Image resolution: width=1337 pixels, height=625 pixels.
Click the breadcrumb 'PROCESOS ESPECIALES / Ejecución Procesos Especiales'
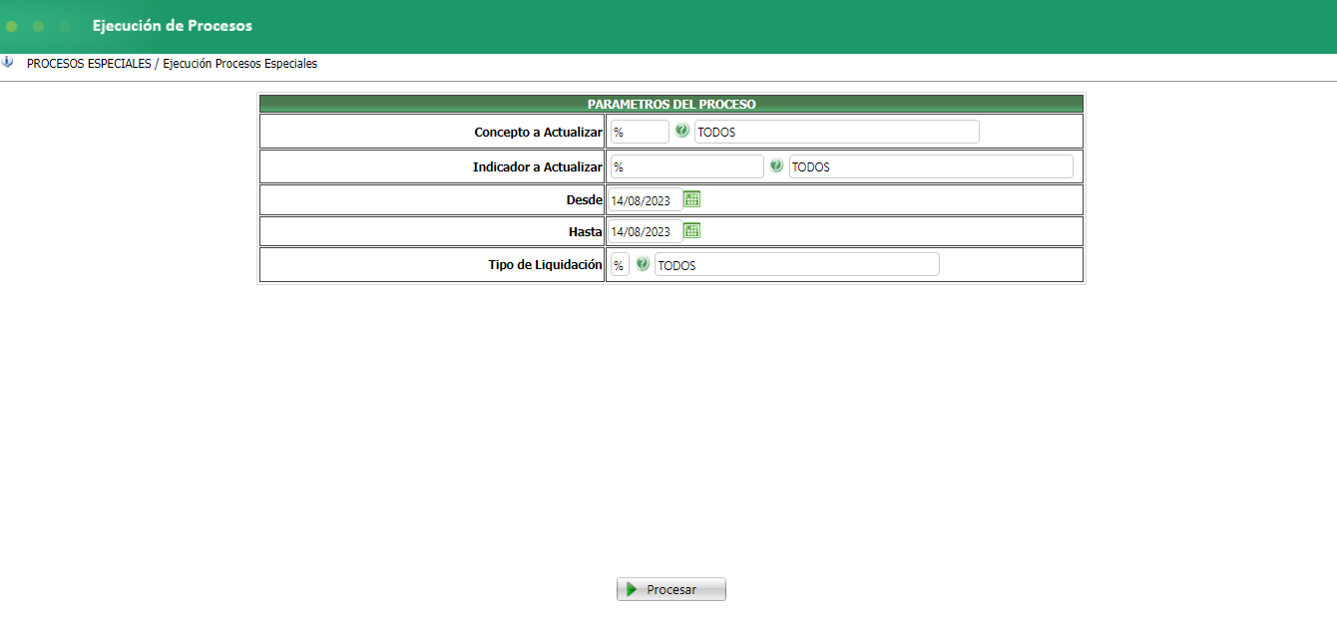pos(172,63)
